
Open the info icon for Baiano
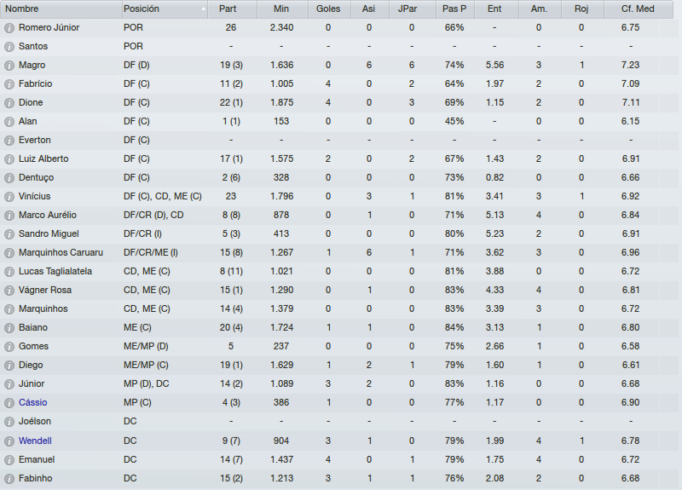9,328
